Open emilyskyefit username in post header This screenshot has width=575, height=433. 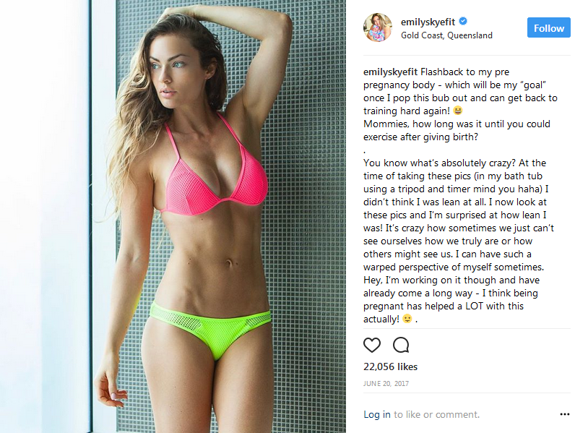point(428,22)
